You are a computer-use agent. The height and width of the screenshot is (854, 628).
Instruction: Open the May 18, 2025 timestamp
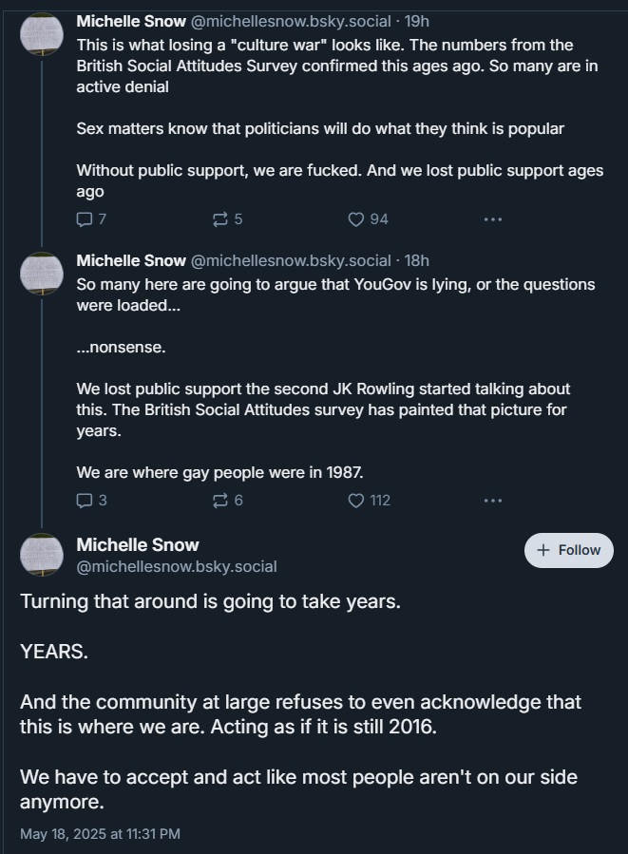(100, 834)
